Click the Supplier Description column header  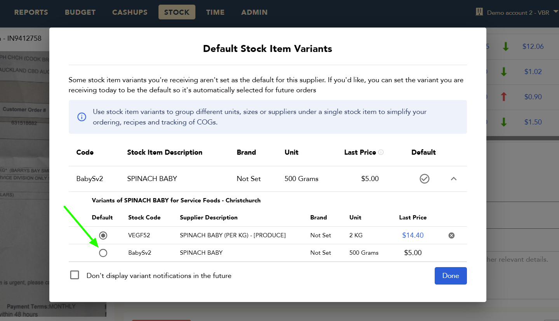point(209,217)
